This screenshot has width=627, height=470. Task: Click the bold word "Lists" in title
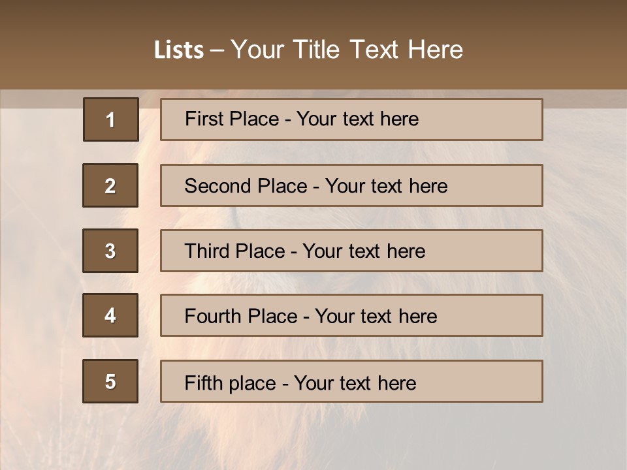(x=179, y=50)
